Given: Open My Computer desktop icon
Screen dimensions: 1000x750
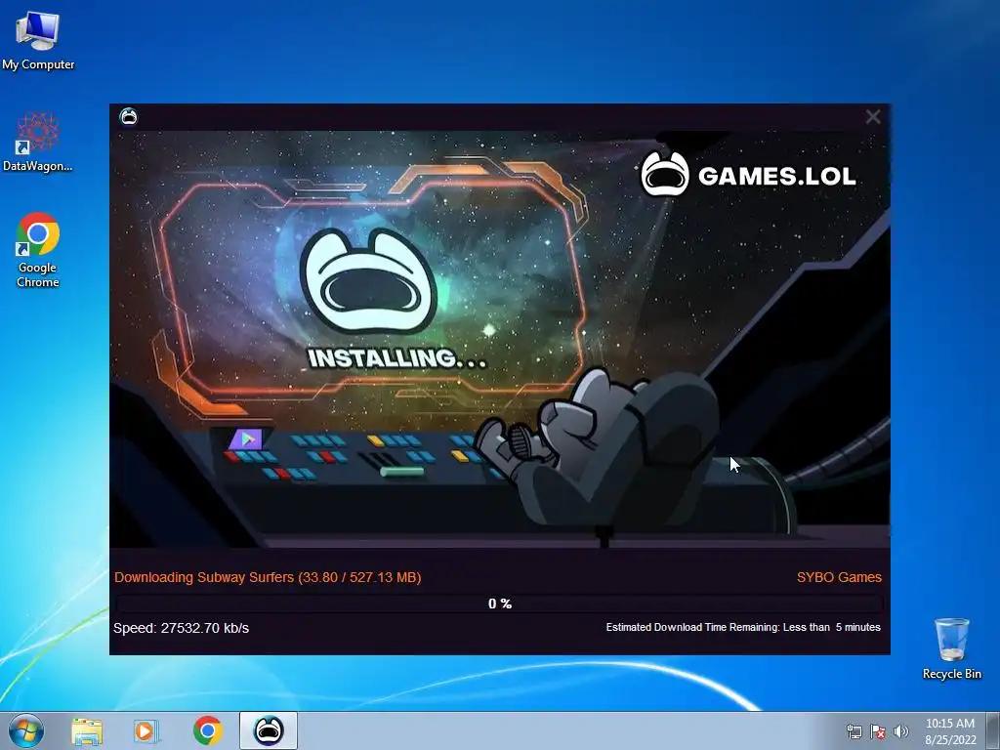Looking at the screenshot, I should tap(38, 40).
